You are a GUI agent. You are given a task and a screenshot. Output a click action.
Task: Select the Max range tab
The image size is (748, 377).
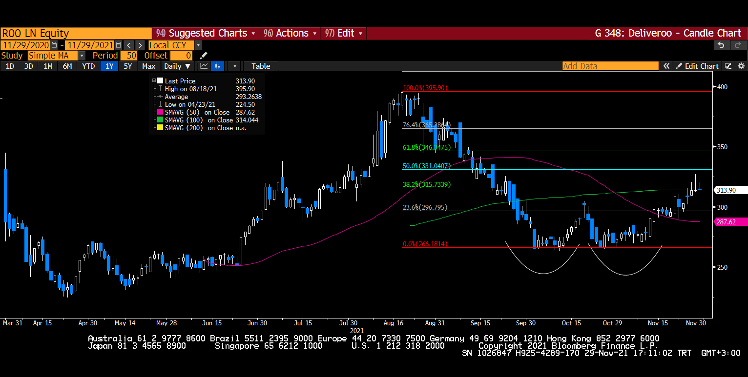(x=148, y=66)
